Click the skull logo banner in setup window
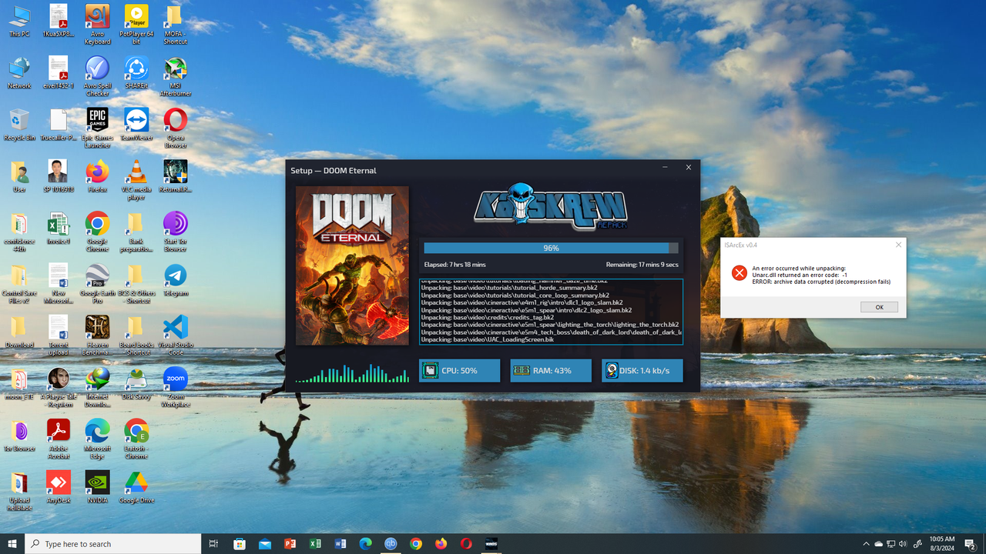 [x=551, y=208]
